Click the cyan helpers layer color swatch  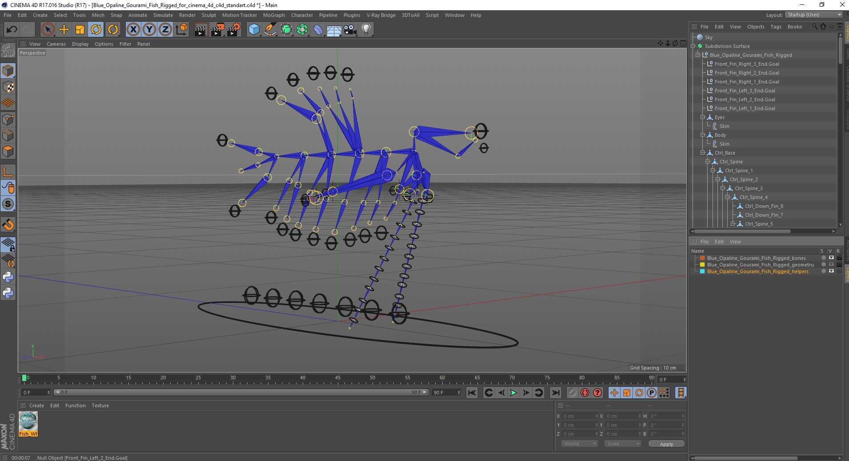(702, 271)
